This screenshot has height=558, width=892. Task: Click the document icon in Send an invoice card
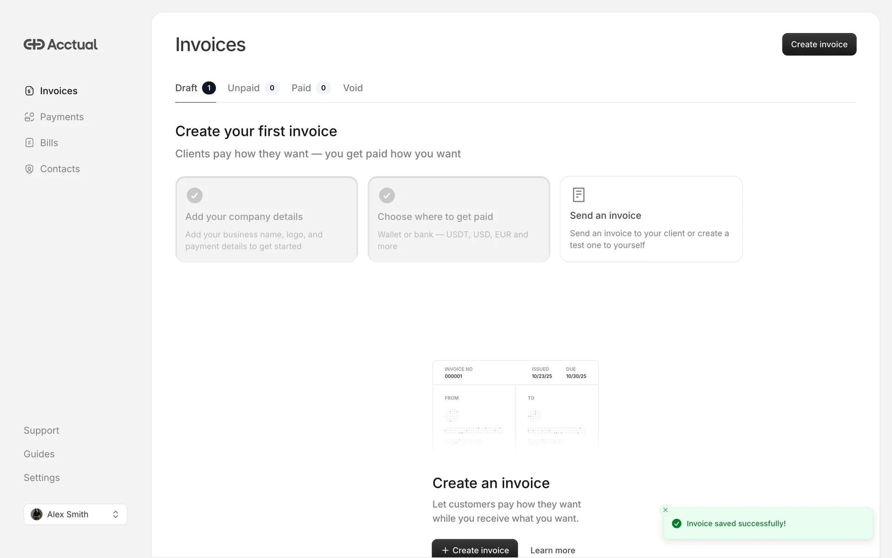coord(578,195)
